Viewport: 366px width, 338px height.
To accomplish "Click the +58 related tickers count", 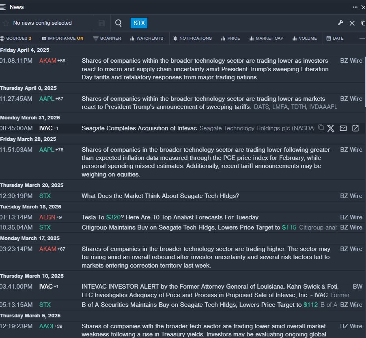I will click(61, 61).
